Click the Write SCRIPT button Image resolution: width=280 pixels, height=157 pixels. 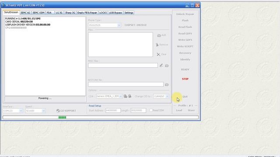(x=185, y=47)
